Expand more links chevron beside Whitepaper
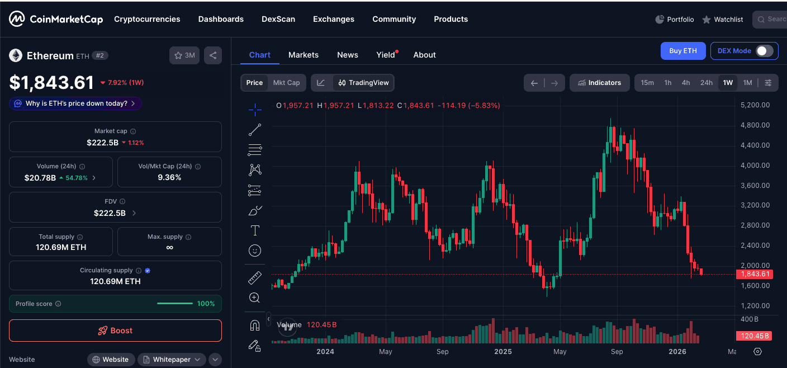Screen dimensions: 787x368 pos(215,360)
